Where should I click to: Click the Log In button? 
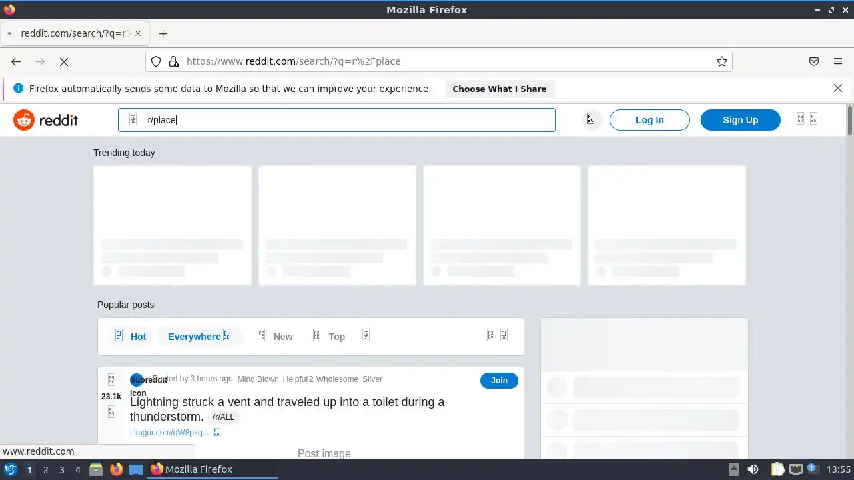coord(649,120)
